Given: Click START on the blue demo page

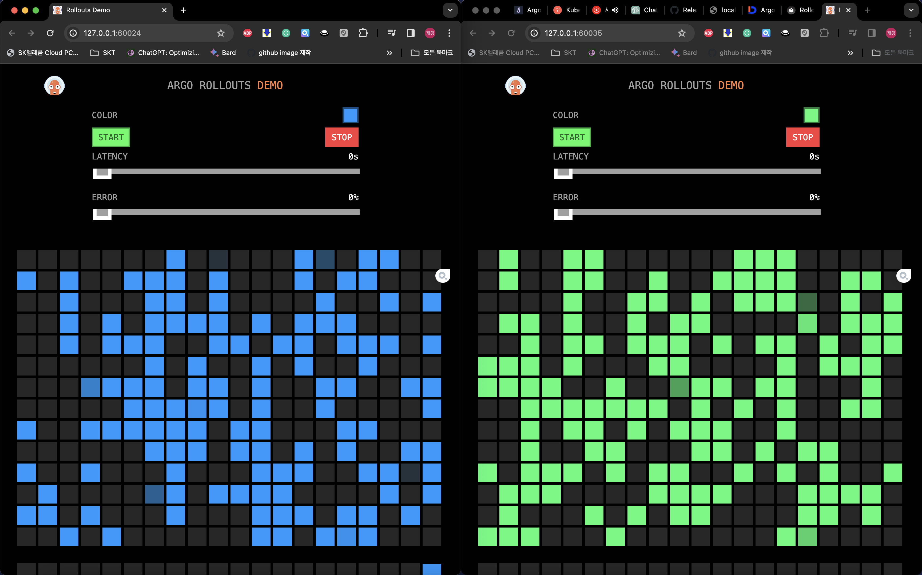Looking at the screenshot, I should click(111, 137).
